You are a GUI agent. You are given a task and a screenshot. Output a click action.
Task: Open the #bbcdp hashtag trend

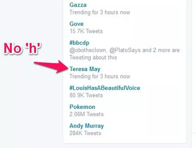click(x=79, y=43)
